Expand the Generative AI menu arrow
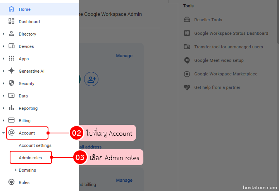The image size is (279, 191). click(3, 71)
